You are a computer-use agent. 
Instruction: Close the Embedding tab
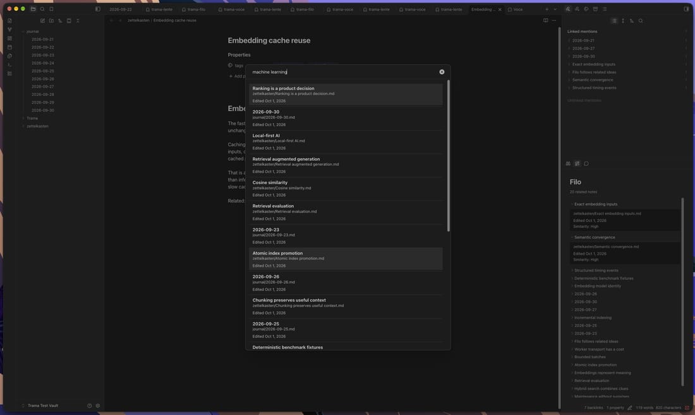tap(500, 9)
